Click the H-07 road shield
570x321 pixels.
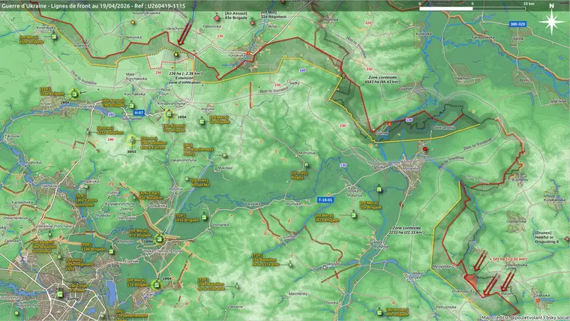[139, 112]
